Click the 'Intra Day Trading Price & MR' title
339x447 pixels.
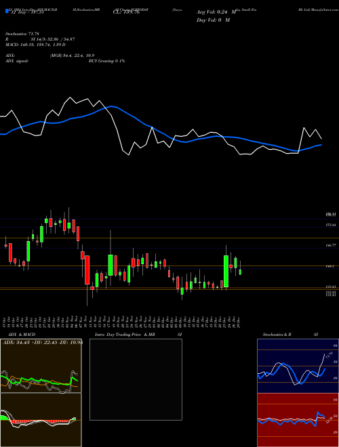click(x=125, y=335)
